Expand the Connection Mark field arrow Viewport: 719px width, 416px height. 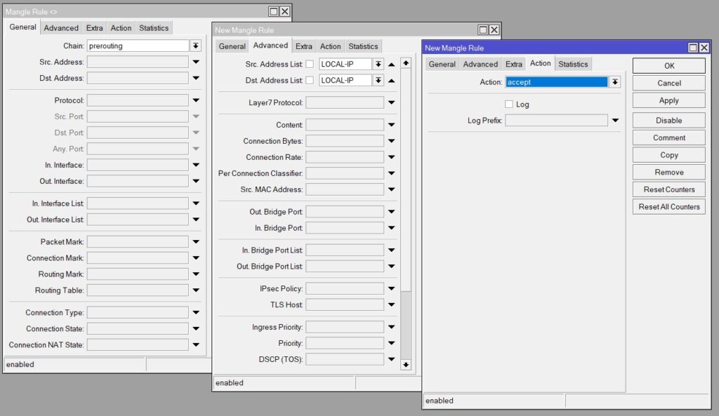(196, 258)
